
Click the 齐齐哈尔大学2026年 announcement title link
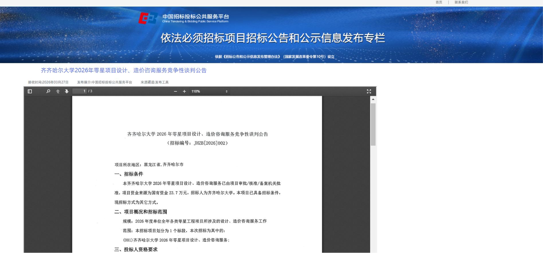click(x=124, y=70)
